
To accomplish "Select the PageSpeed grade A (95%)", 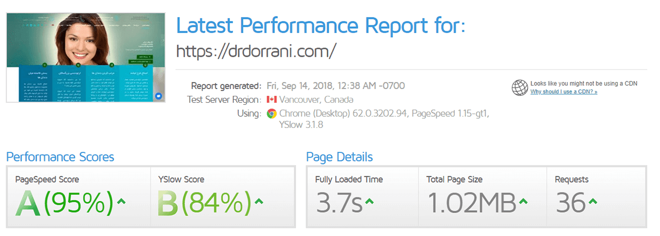I will tap(64, 203).
